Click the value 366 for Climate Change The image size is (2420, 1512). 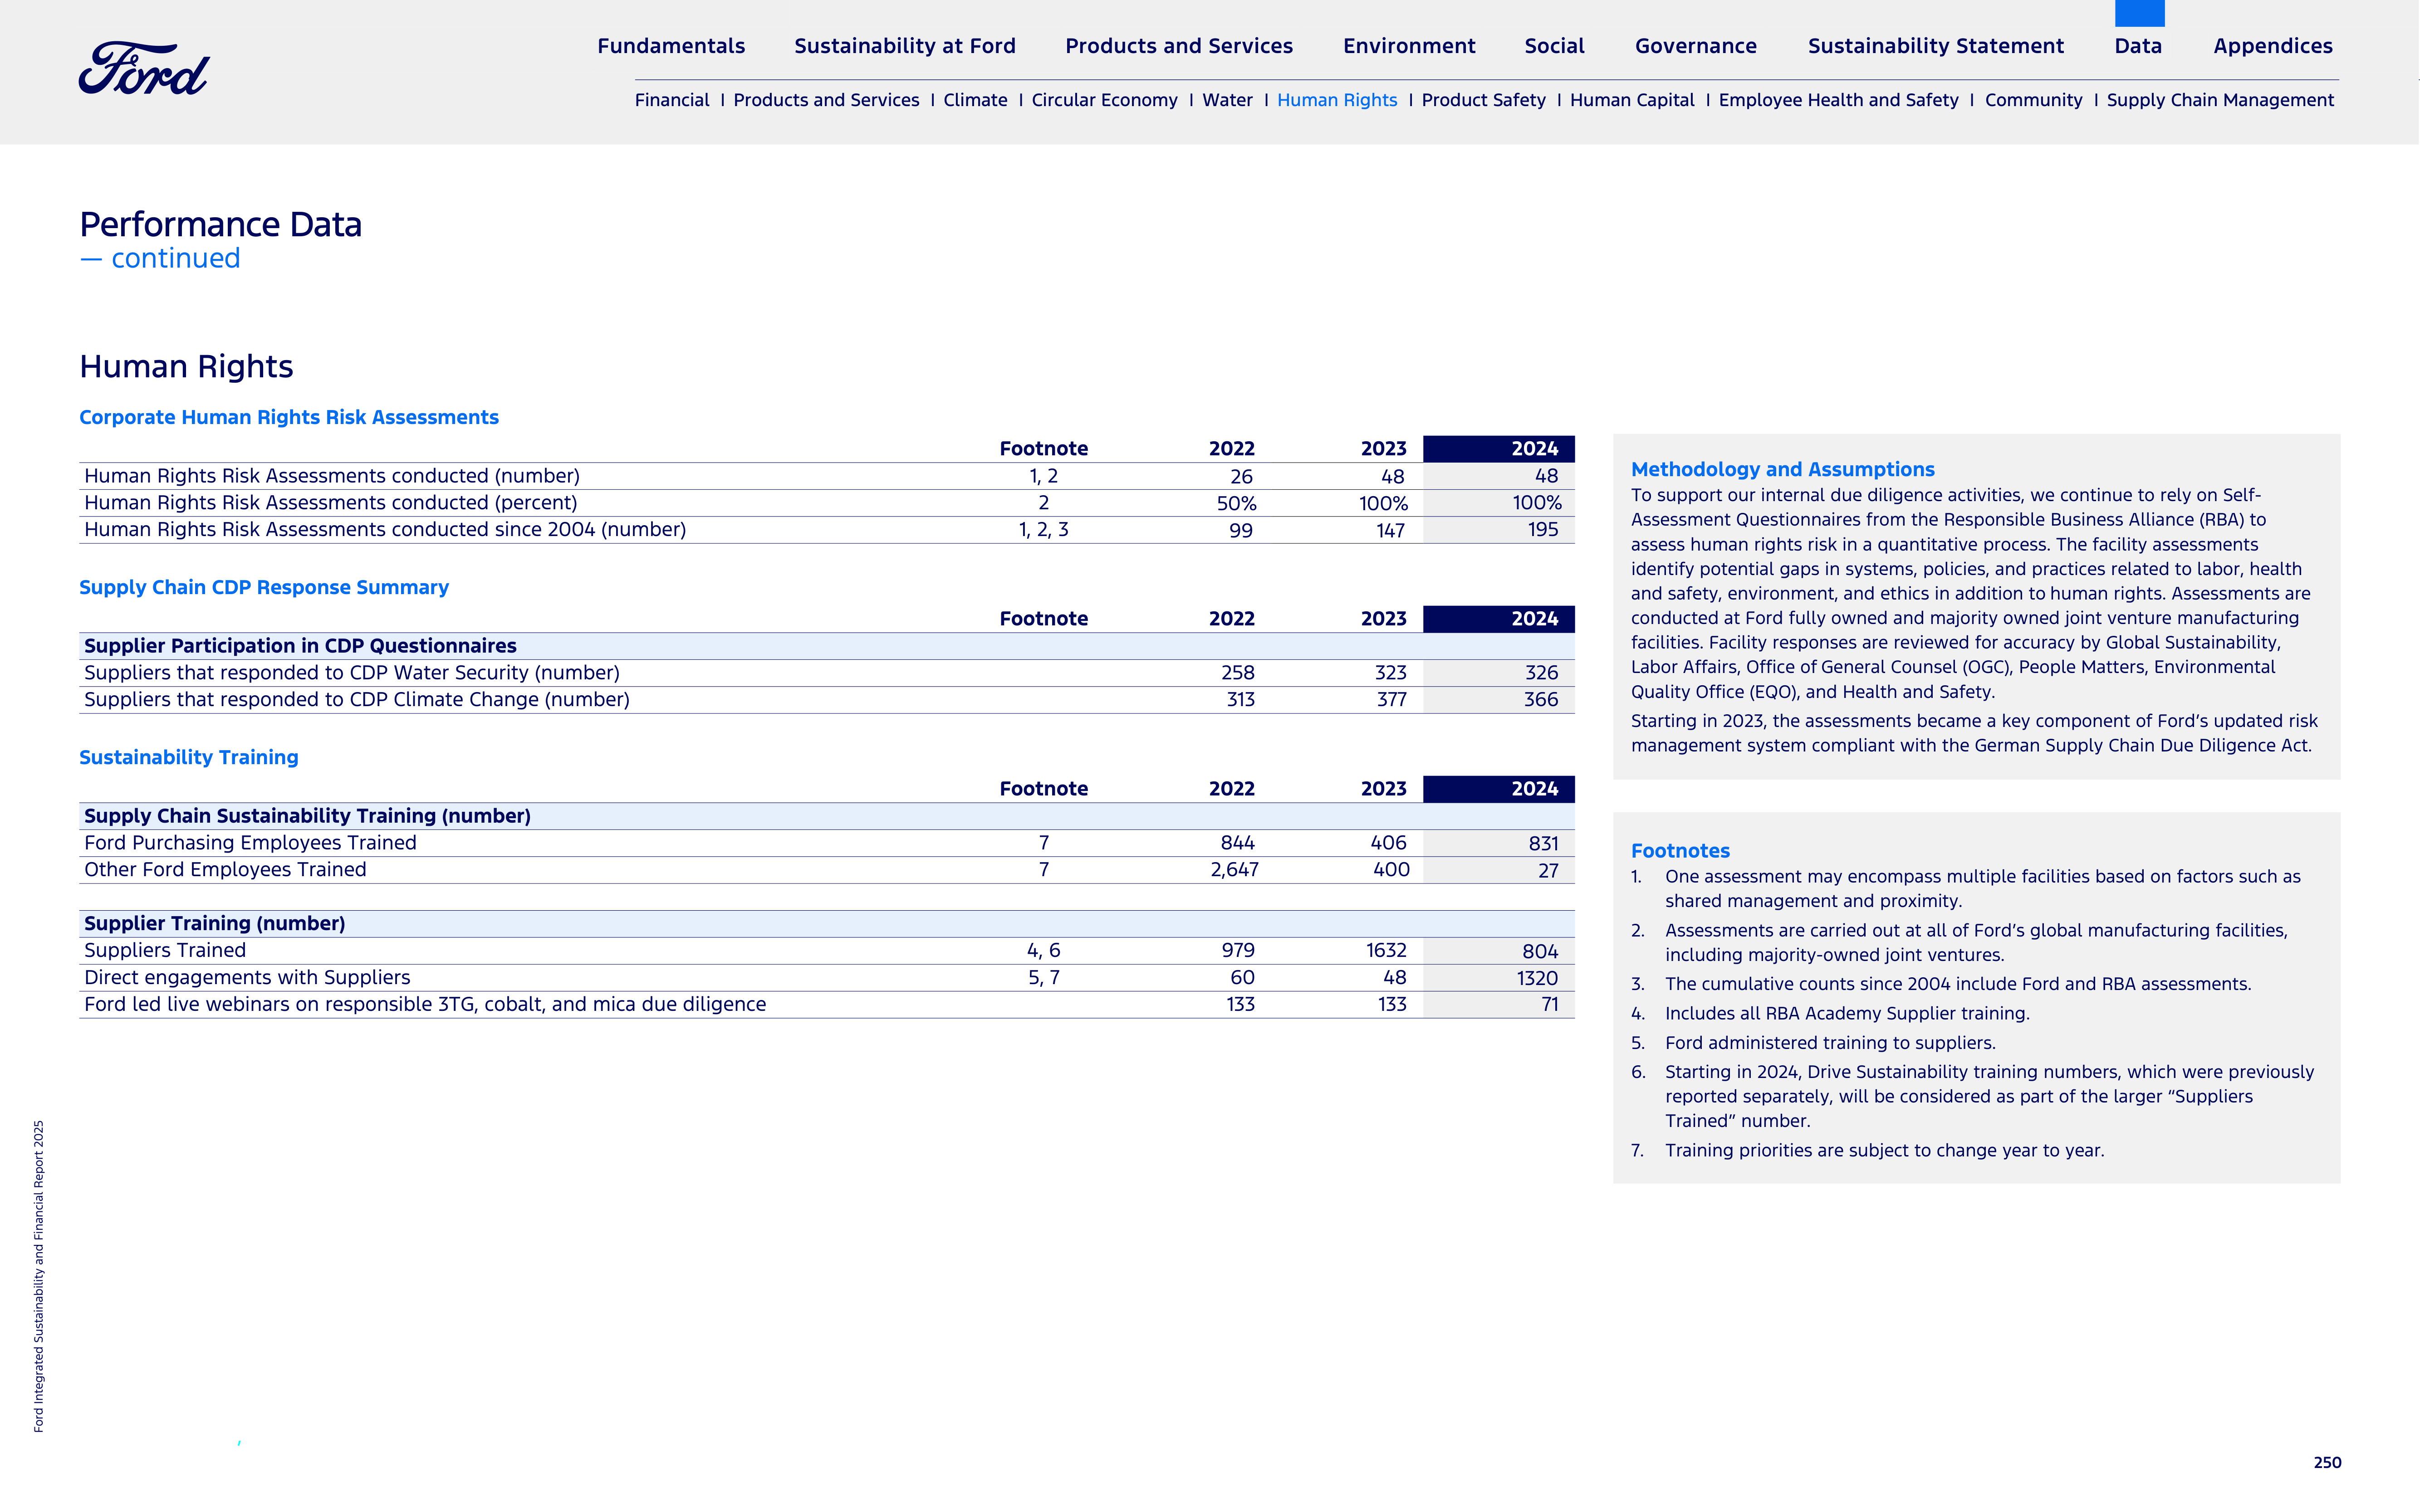pos(1541,700)
